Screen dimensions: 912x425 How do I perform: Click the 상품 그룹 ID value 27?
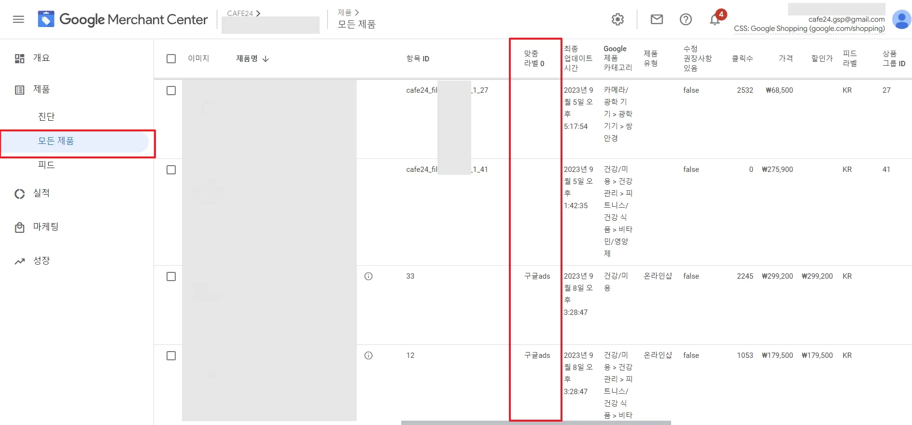click(886, 90)
